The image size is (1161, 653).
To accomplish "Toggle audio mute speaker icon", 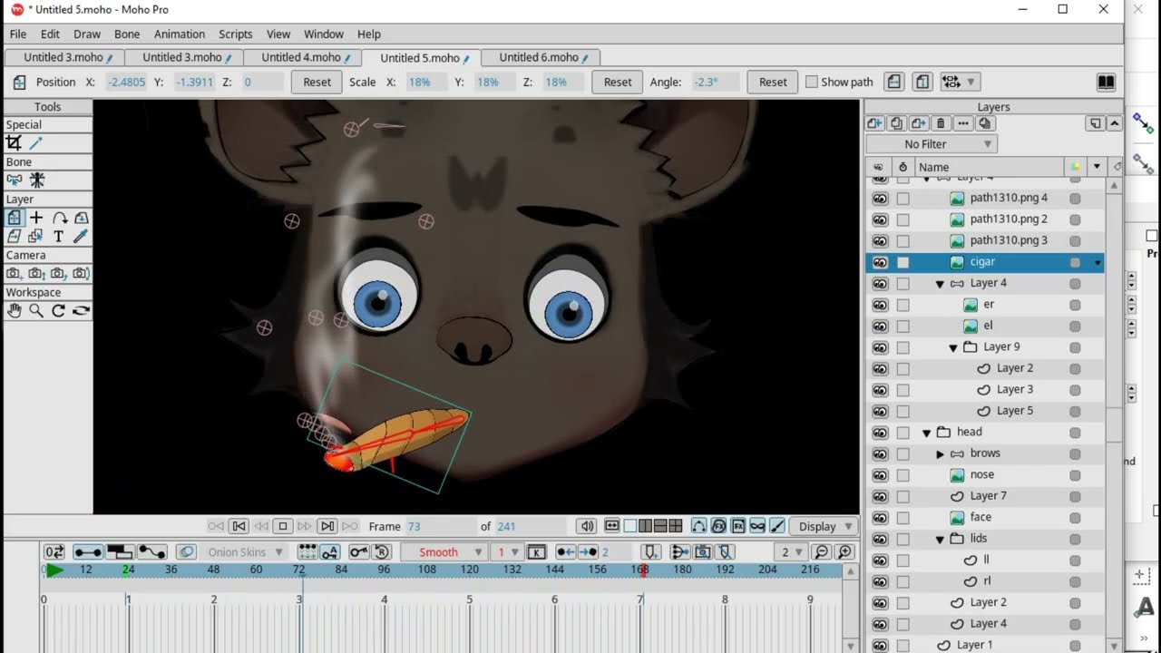I will pyautogui.click(x=587, y=526).
